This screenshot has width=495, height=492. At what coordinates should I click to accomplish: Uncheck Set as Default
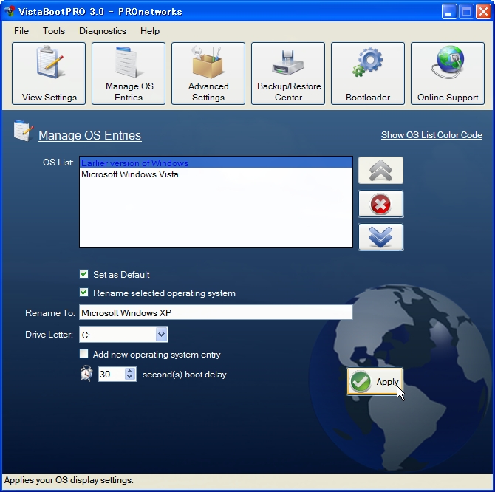click(84, 274)
